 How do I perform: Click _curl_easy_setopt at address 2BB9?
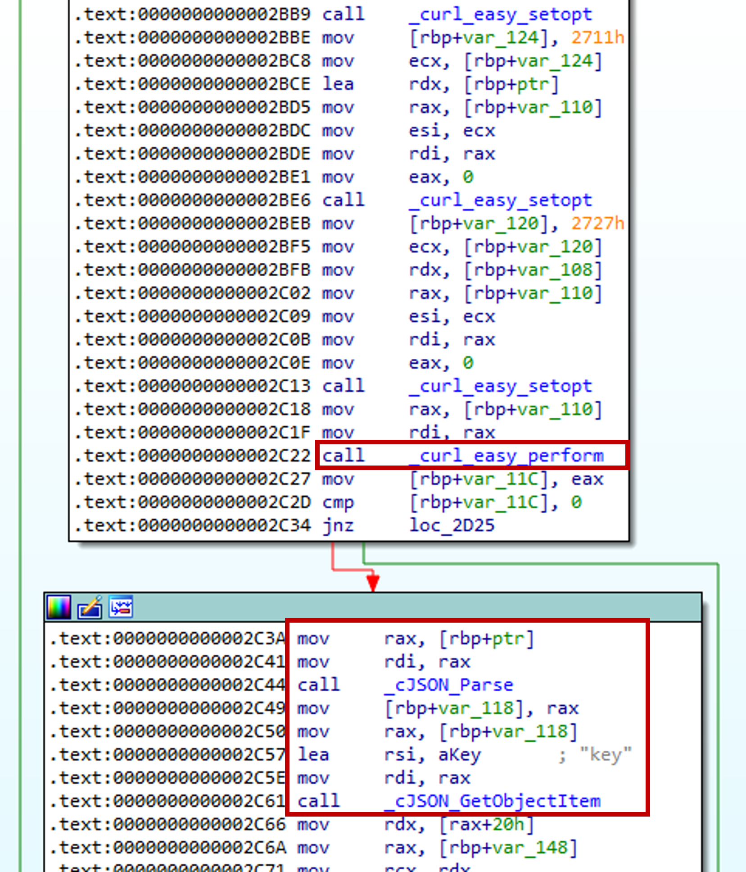click(x=500, y=14)
